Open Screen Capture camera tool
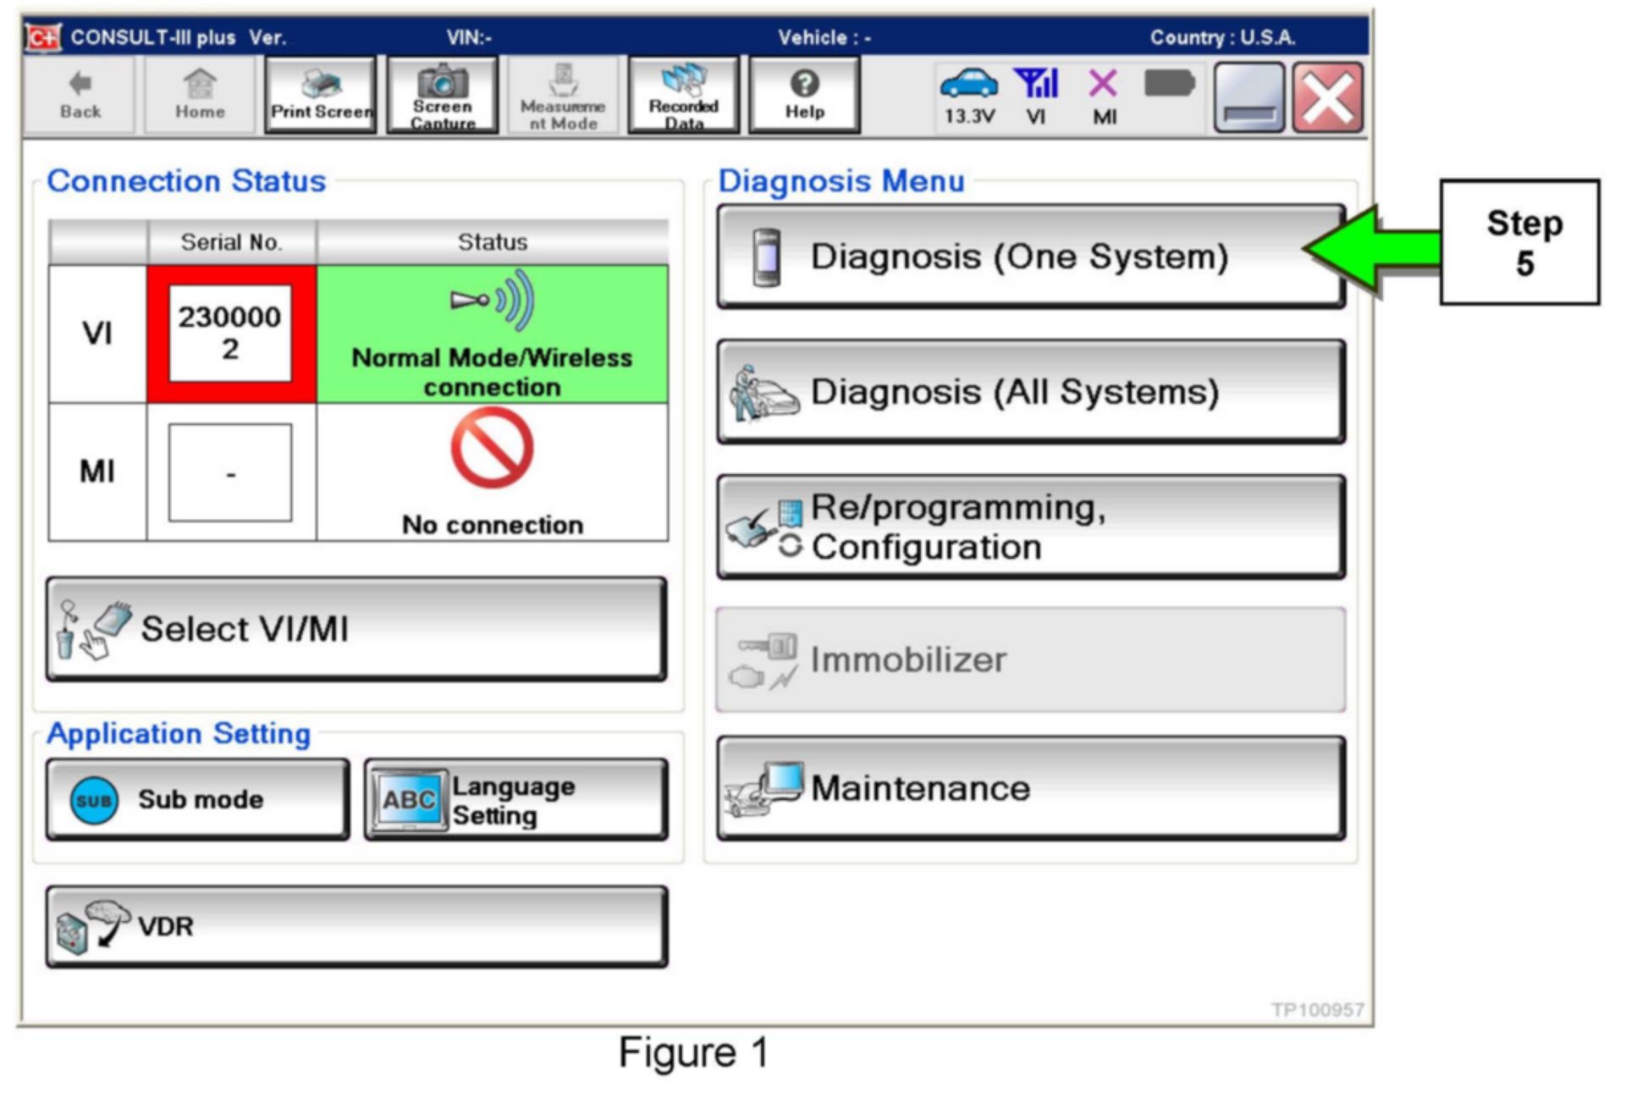Image resolution: width=1626 pixels, height=1098 pixels. pyautogui.click(x=442, y=95)
